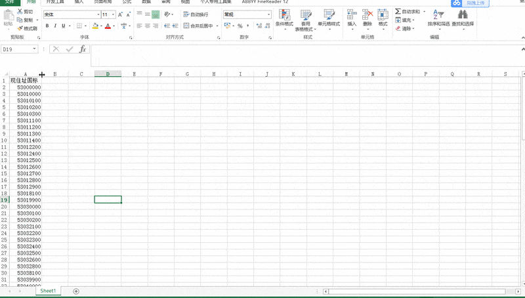
Task: Open font color dropdown arrow
Action: pos(114,26)
